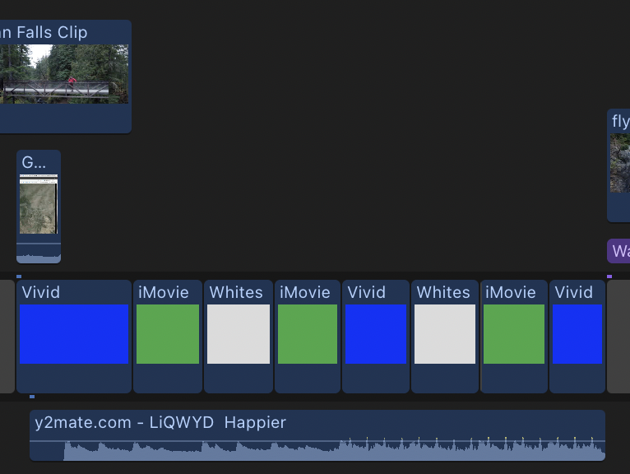Click the purple marker above the first Vivid clip
The height and width of the screenshot is (474, 630).
(20, 276)
